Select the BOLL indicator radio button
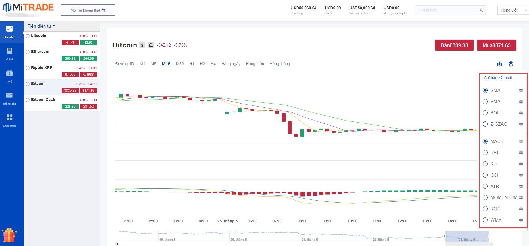The width and height of the screenshot is (529, 246). point(485,113)
